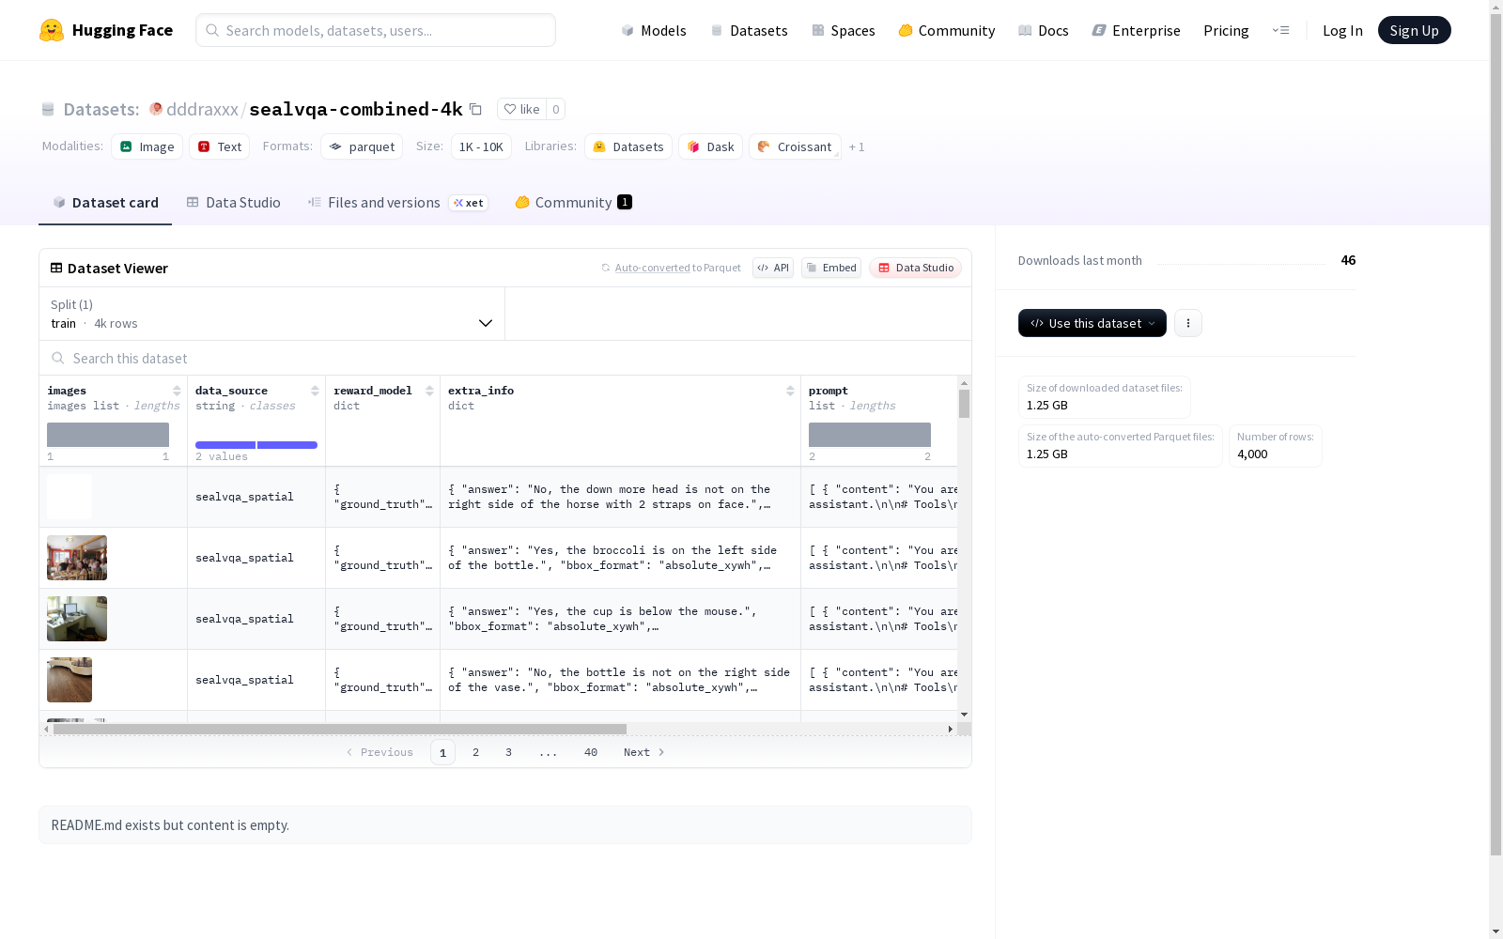Image resolution: width=1503 pixels, height=939 pixels.
Task: Click the like count 0 button
Action: click(x=556, y=109)
